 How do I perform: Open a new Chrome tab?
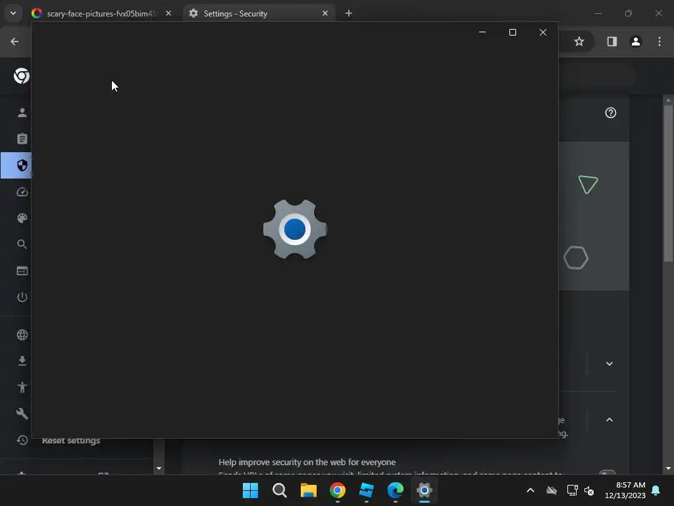coord(349,13)
